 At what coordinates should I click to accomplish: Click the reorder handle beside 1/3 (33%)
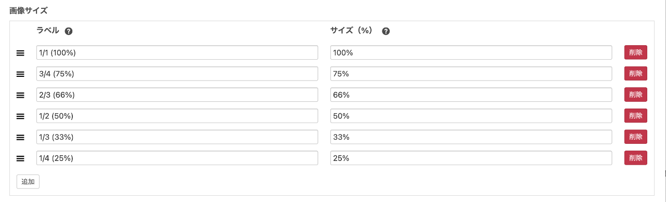coord(20,137)
